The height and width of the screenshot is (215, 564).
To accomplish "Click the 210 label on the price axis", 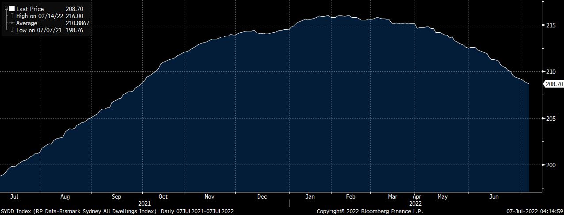I will pyautogui.click(x=551, y=72).
